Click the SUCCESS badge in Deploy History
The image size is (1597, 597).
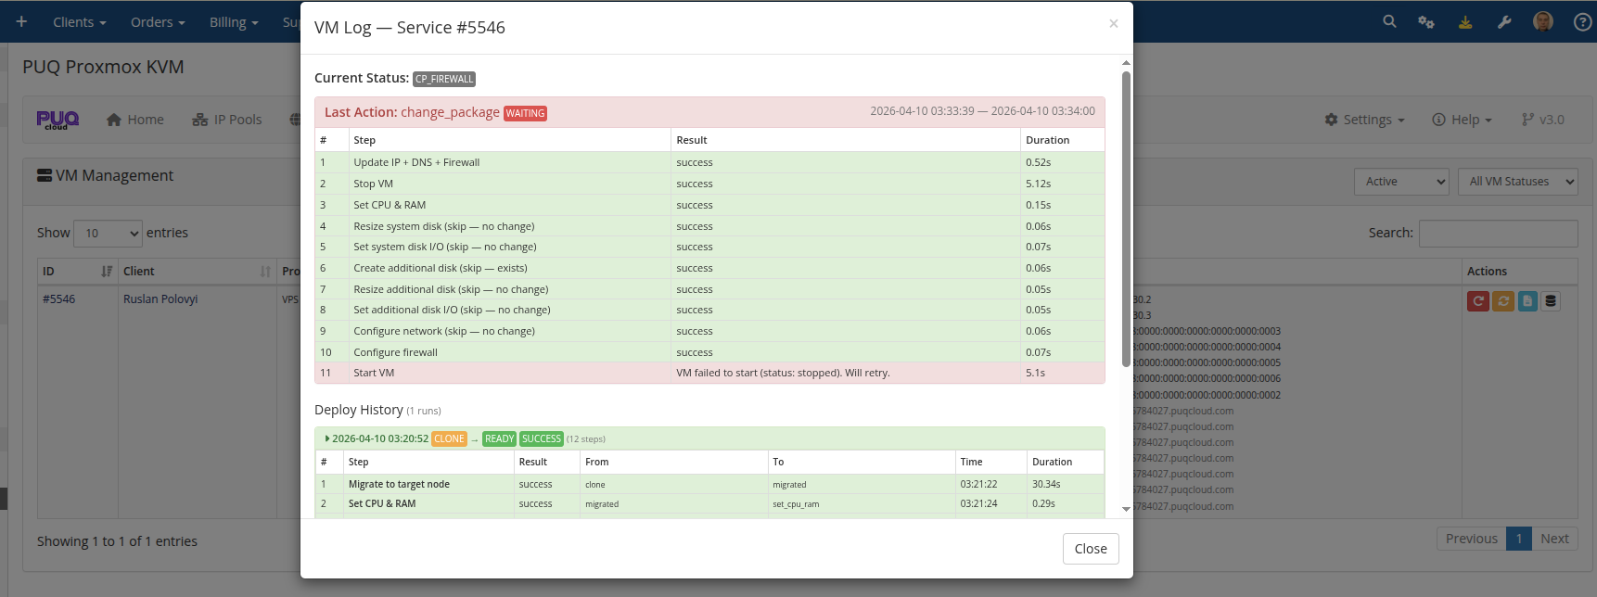click(542, 438)
